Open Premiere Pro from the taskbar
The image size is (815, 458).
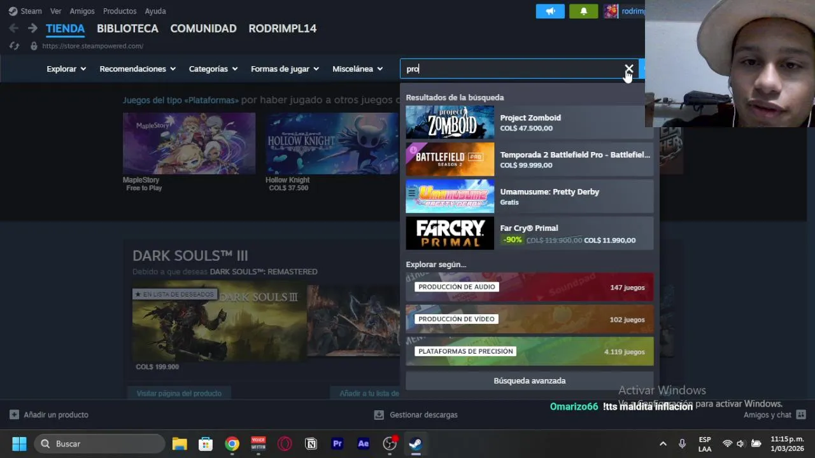(x=337, y=443)
